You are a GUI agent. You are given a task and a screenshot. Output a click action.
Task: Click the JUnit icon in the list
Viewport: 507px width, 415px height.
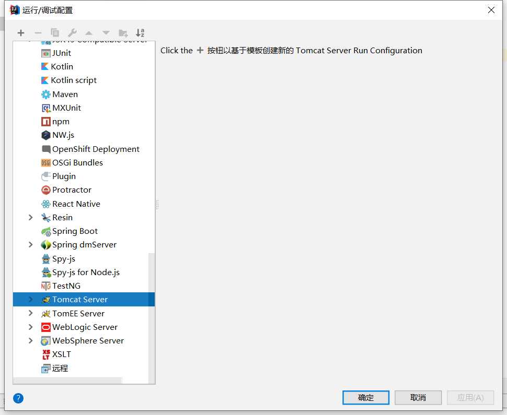point(46,53)
